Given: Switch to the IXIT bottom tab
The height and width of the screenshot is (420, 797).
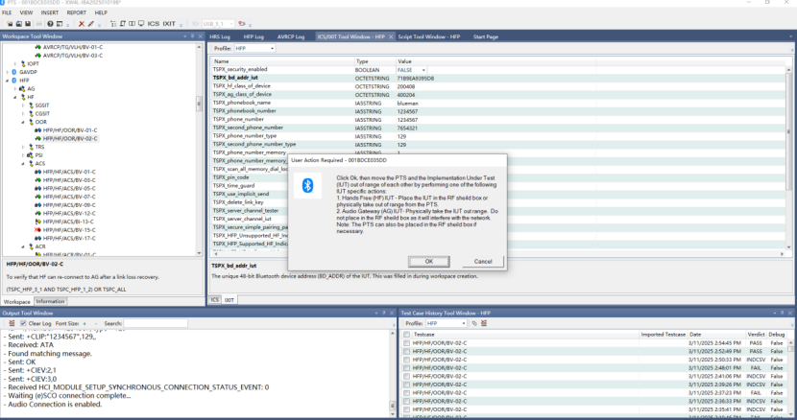Looking at the screenshot, I should coord(229,299).
